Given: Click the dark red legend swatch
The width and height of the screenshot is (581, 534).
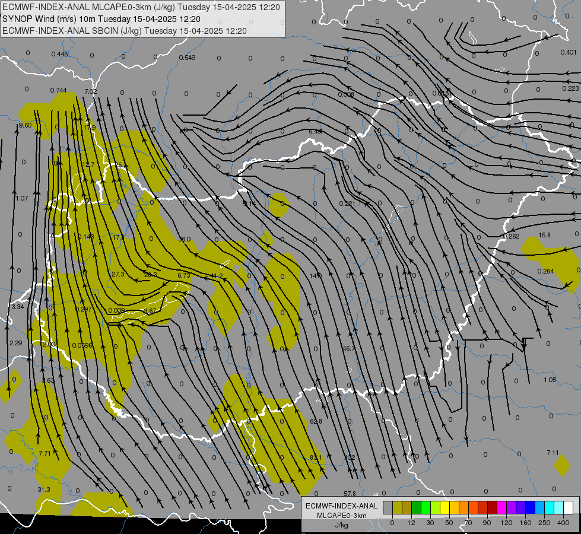Looking at the screenshot, I should 492,508.
